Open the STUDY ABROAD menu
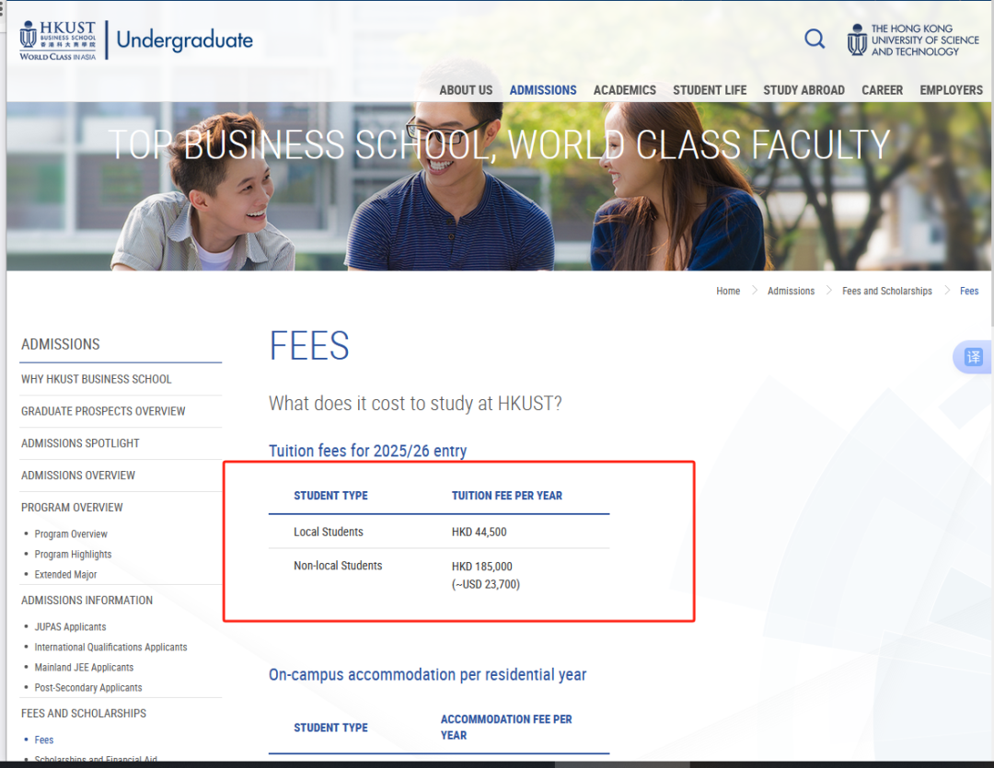This screenshot has height=768, width=994. click(803, 90)
